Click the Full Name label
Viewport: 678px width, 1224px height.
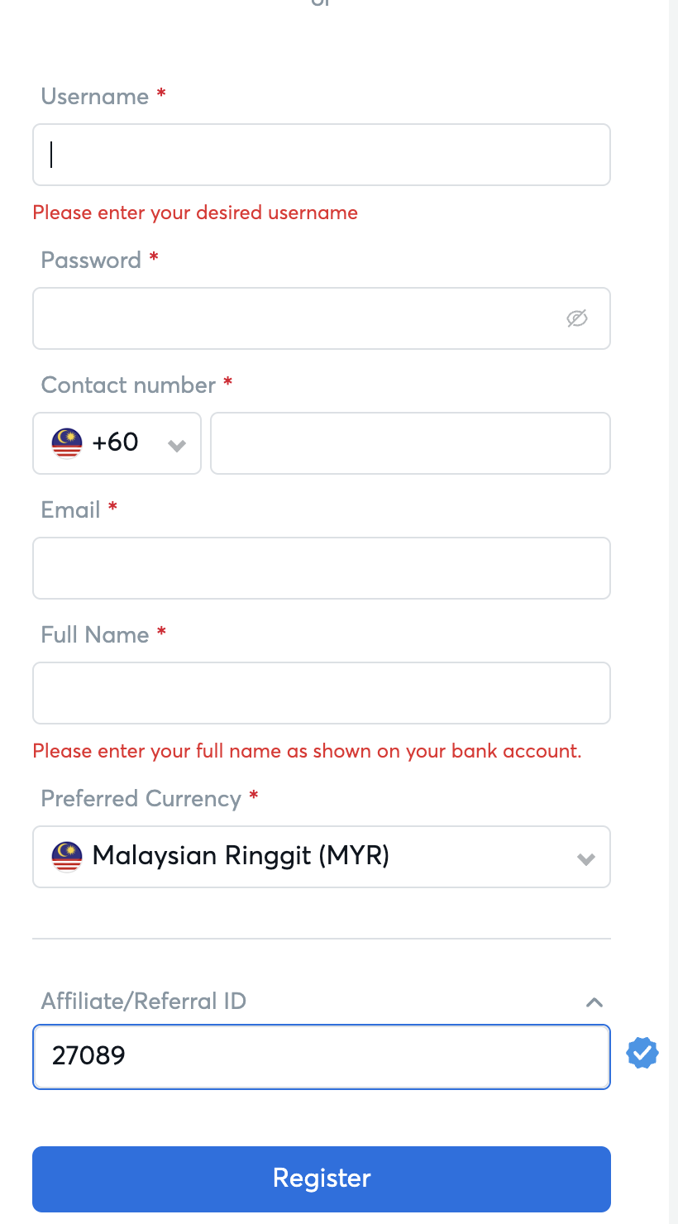tap(95, 635)
